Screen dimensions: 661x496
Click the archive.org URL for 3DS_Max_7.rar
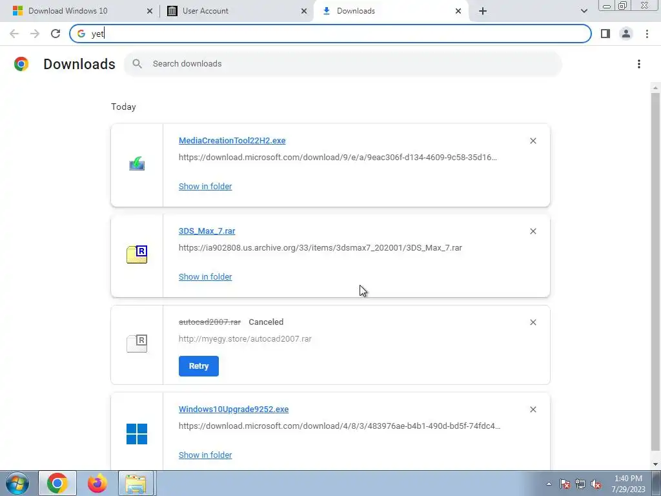tap(320, 248)
